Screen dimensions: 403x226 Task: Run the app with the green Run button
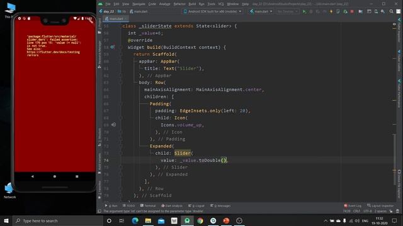click(x=304, y=11)
